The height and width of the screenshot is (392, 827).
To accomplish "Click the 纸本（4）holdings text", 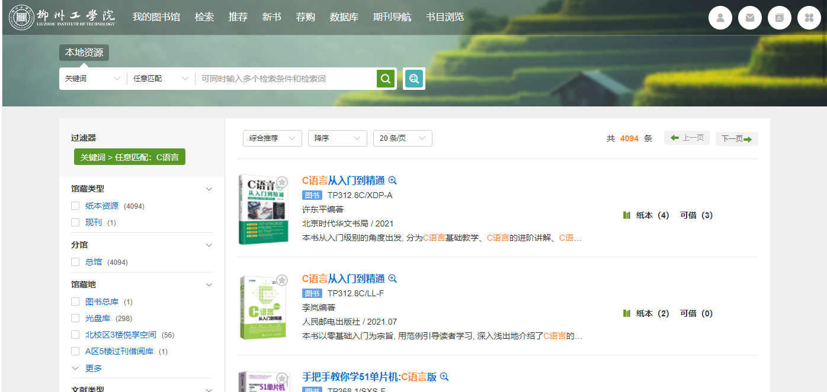I will [653, 215].
